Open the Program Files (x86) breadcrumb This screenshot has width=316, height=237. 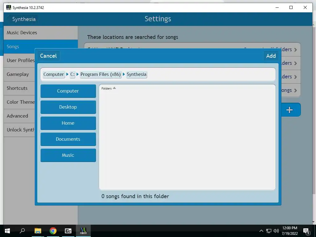(x=101, y=74)
